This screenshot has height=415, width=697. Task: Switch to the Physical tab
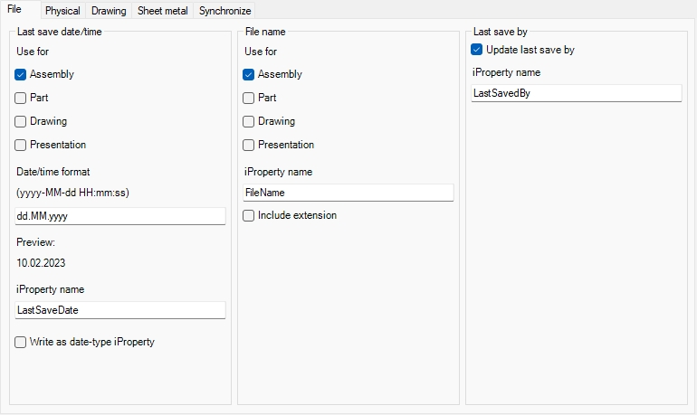(62, 11)
